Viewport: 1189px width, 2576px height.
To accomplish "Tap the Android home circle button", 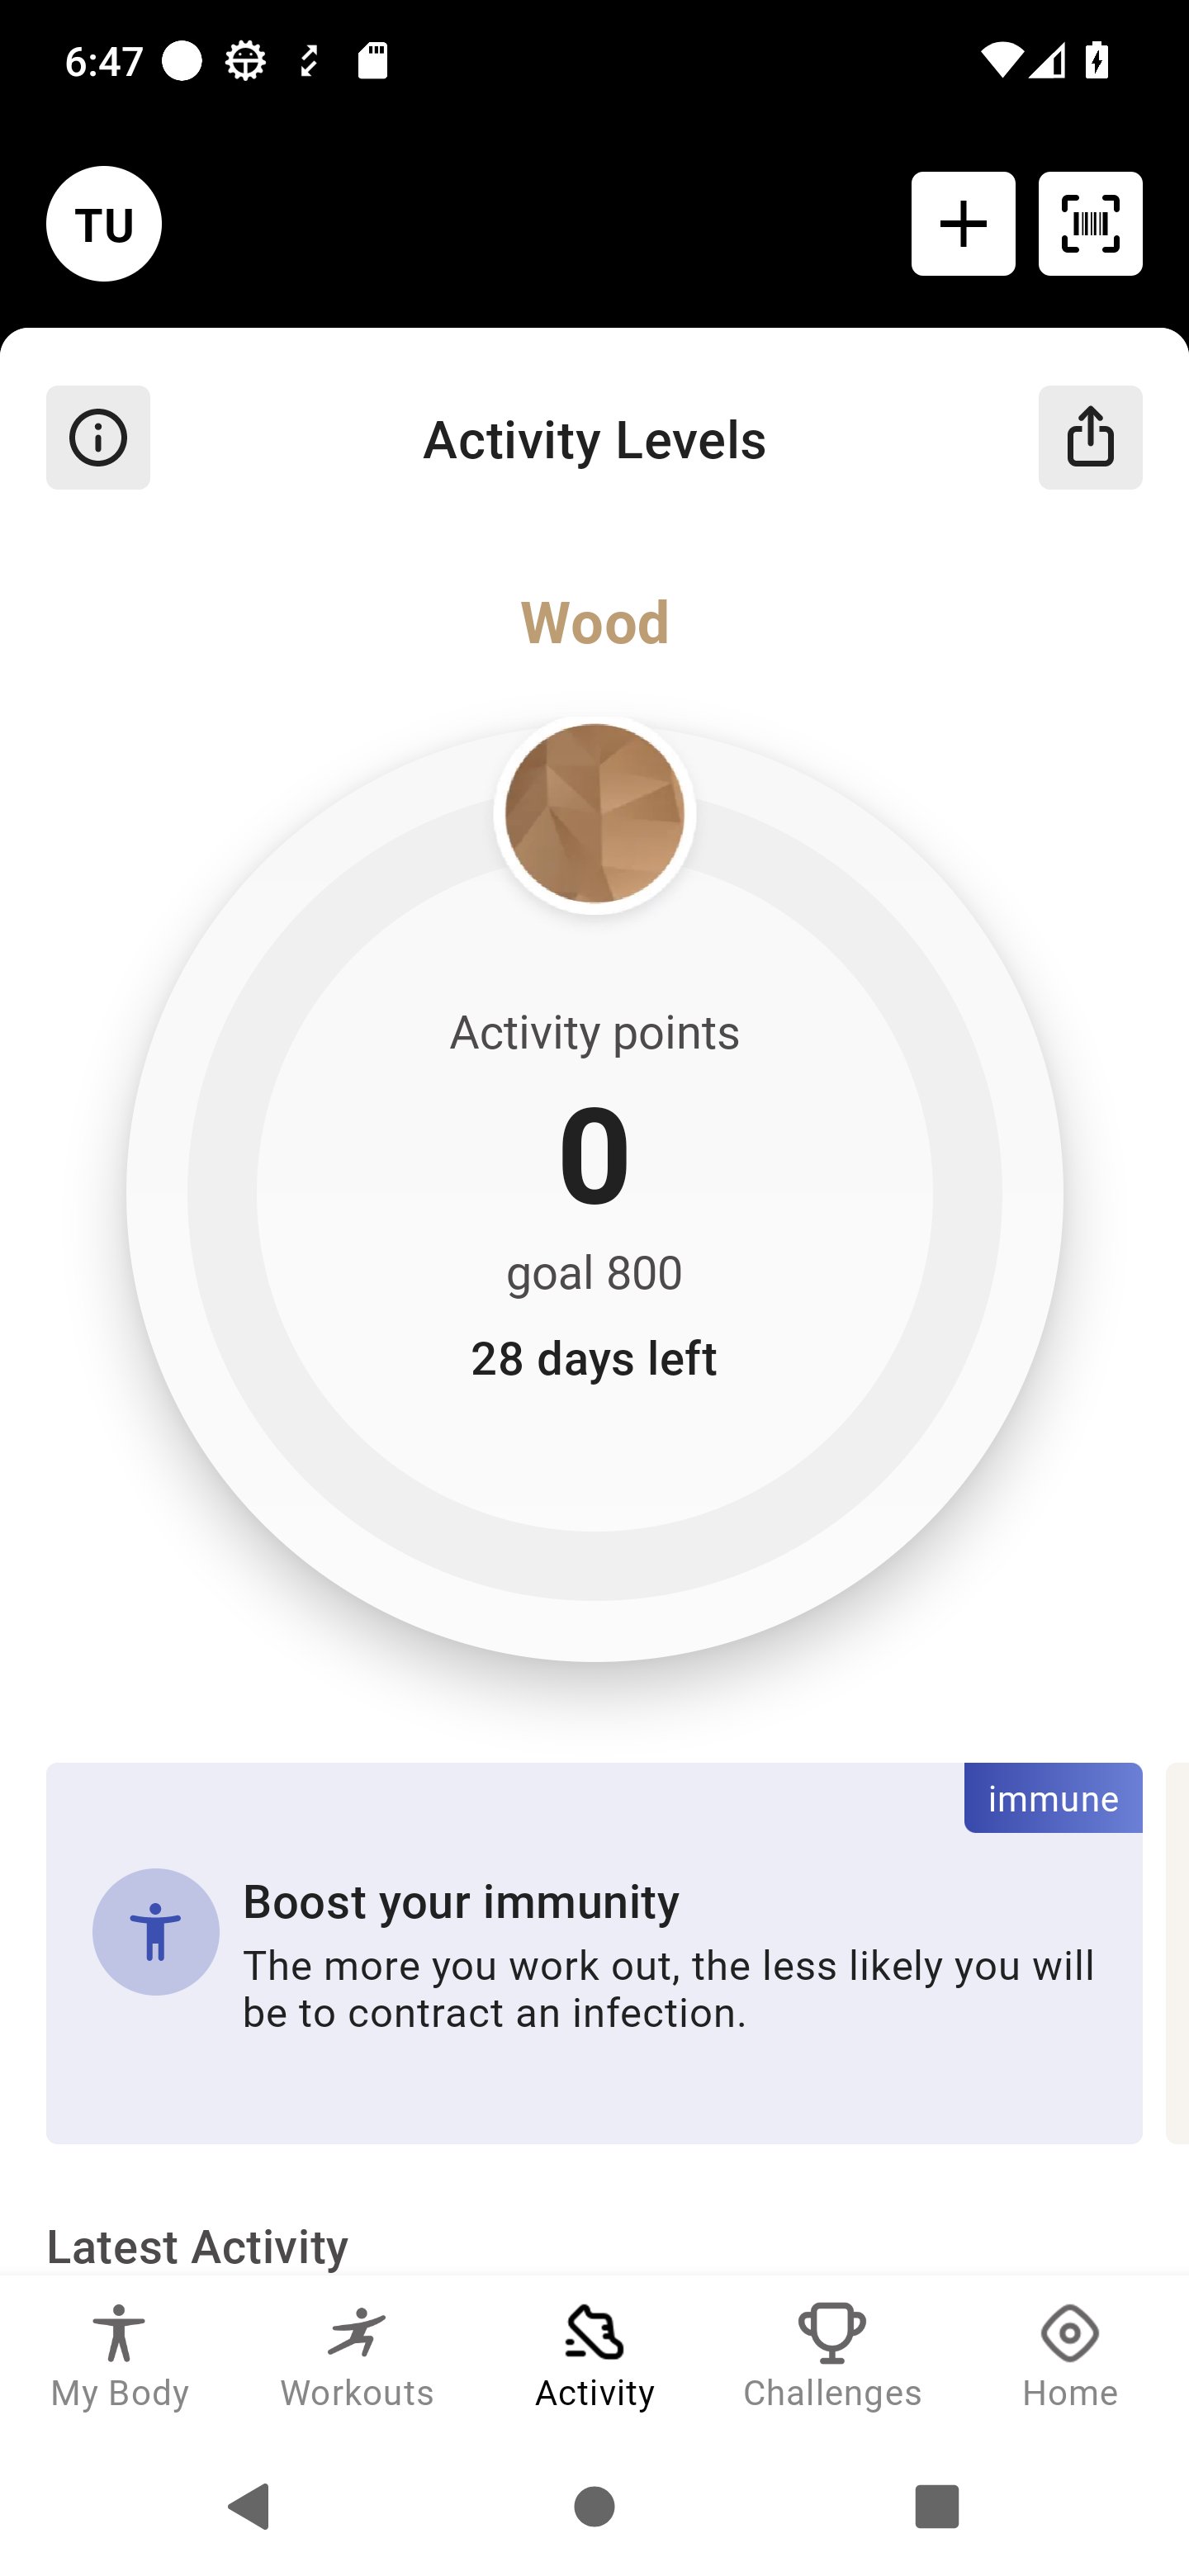I will point(594,2507).
